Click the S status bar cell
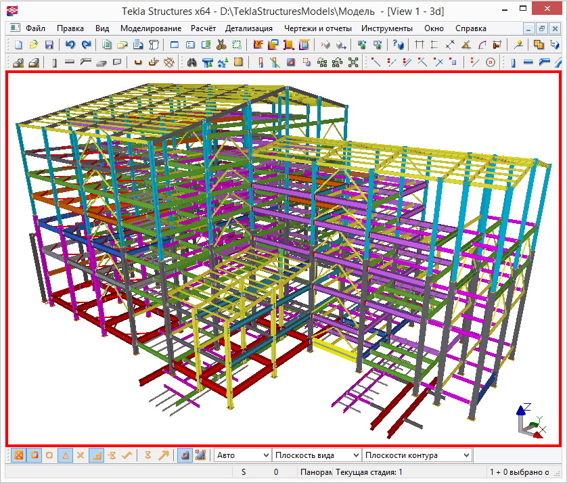This screenshot has width=567, height=483. click(244, 471)
